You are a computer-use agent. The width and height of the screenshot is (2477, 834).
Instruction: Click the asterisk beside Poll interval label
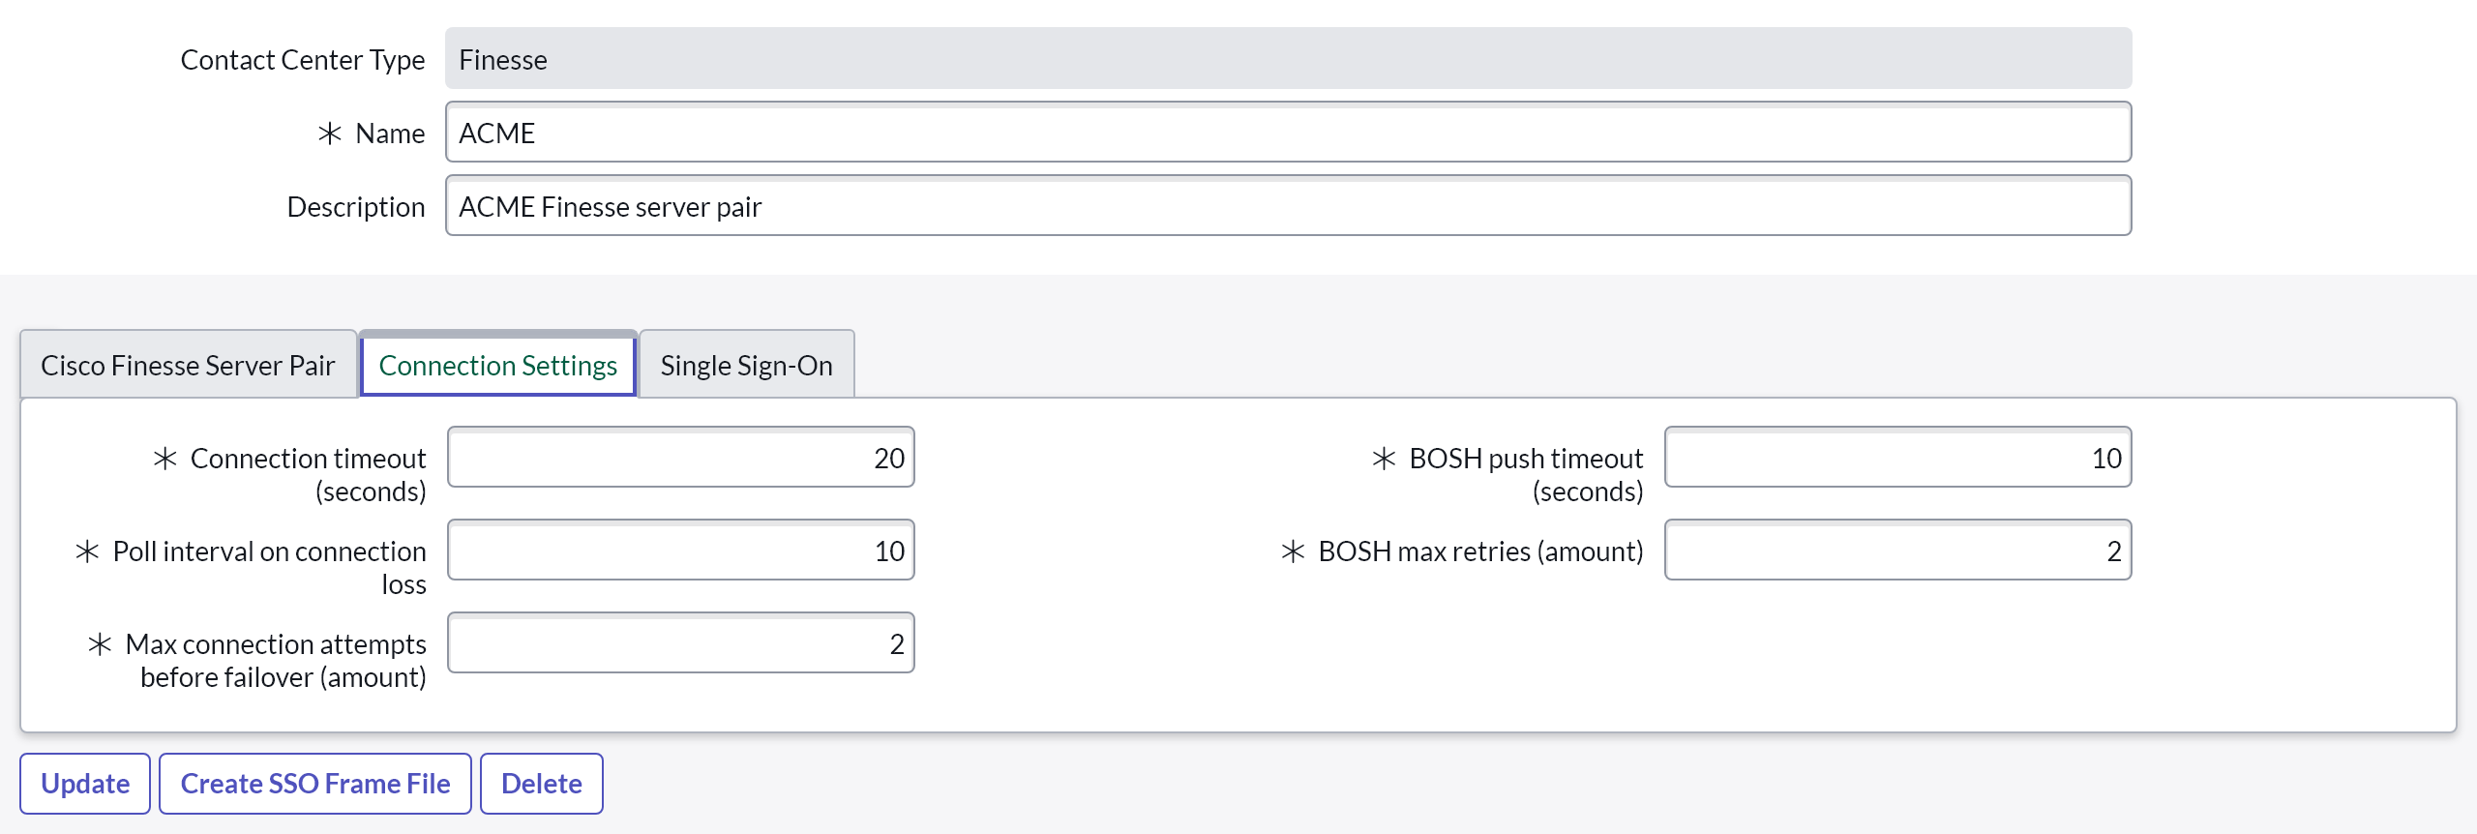(88, 551)
